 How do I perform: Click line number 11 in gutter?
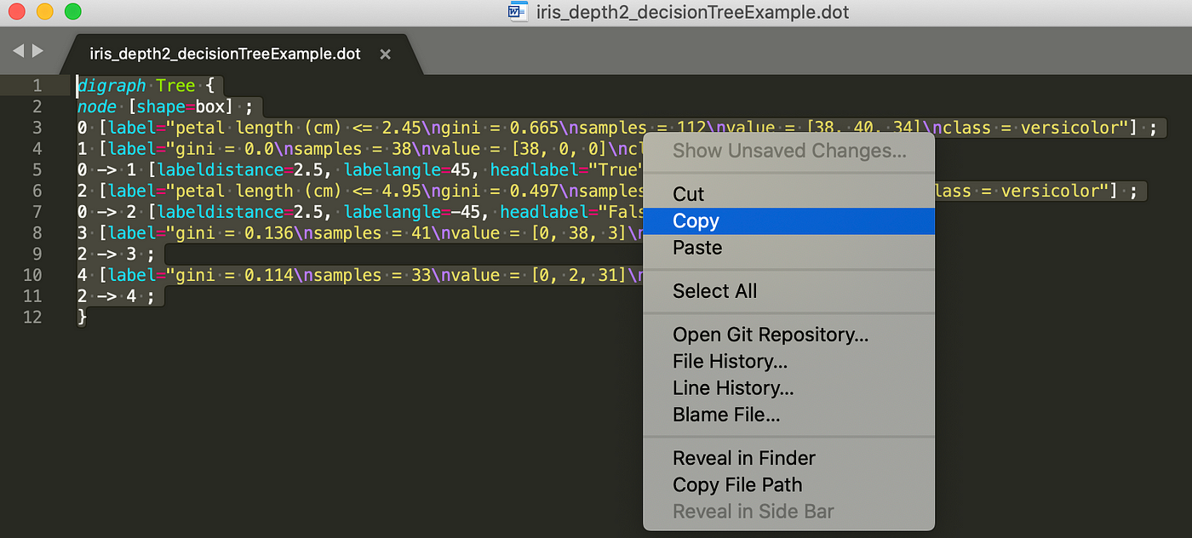[32, 296]
